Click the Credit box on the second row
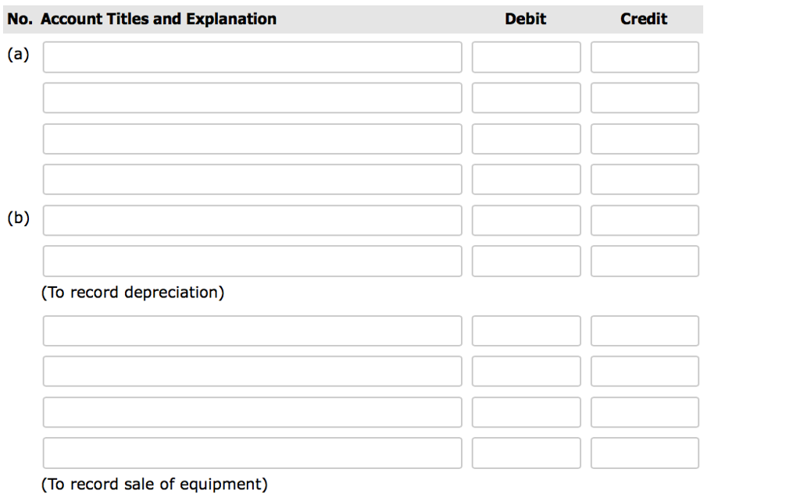 pos(644,97)
